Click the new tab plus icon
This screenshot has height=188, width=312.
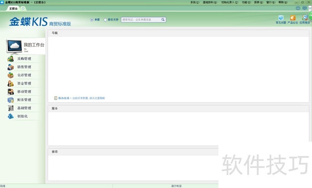coord(23,8)
